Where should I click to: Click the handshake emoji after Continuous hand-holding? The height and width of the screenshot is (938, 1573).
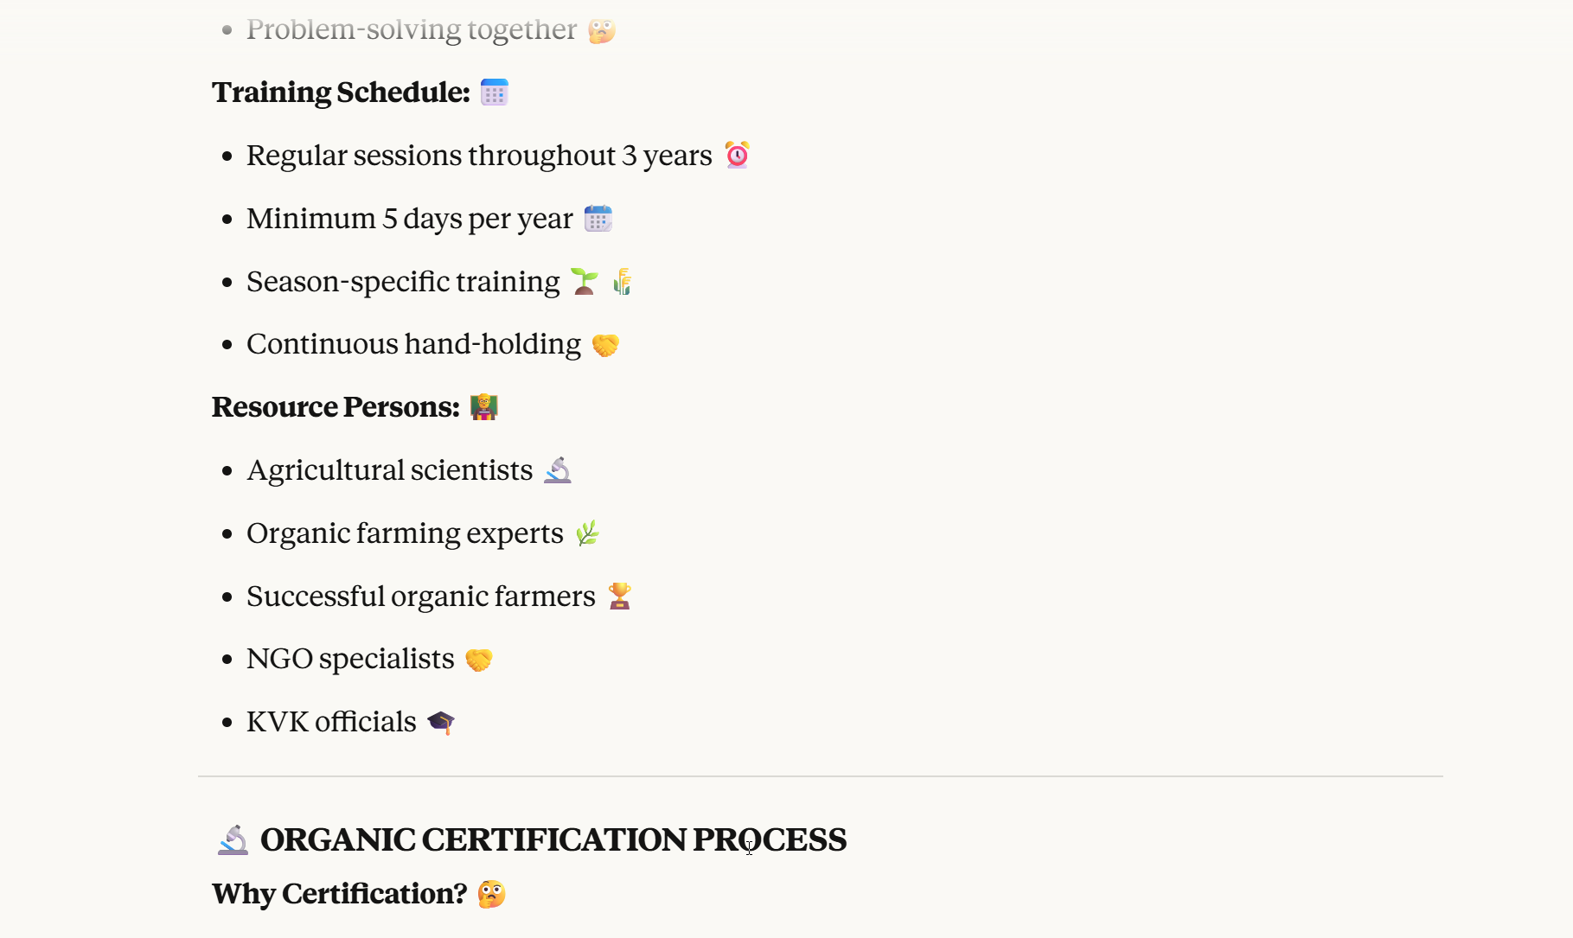(605, 345)
